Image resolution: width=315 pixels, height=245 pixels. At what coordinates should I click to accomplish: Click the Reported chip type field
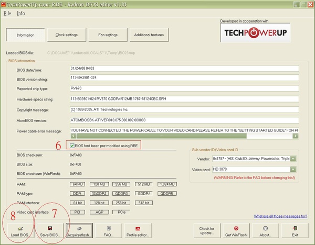184,88
